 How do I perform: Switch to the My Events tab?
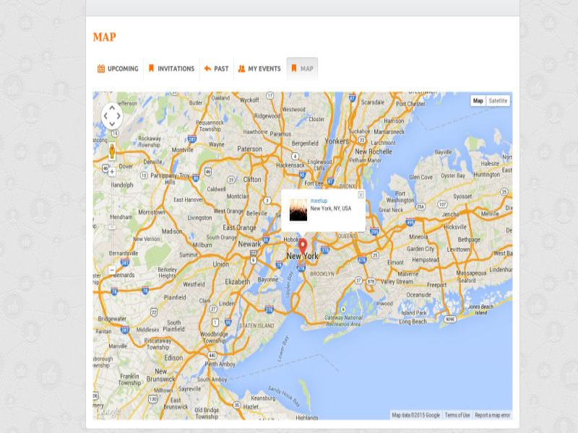coord(259,69)
